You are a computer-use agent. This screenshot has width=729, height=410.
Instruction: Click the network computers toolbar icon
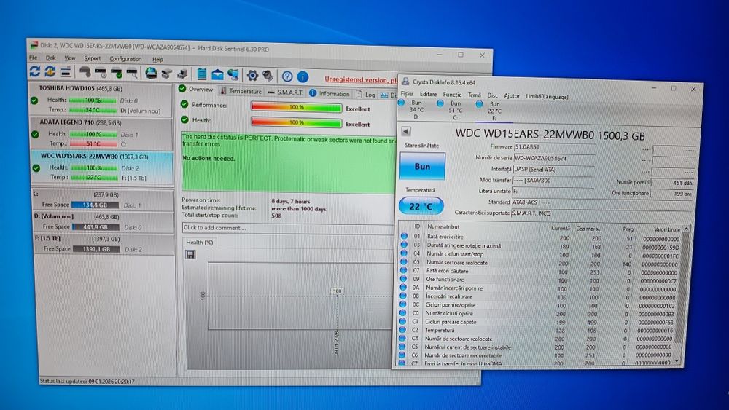coord(233,74)
